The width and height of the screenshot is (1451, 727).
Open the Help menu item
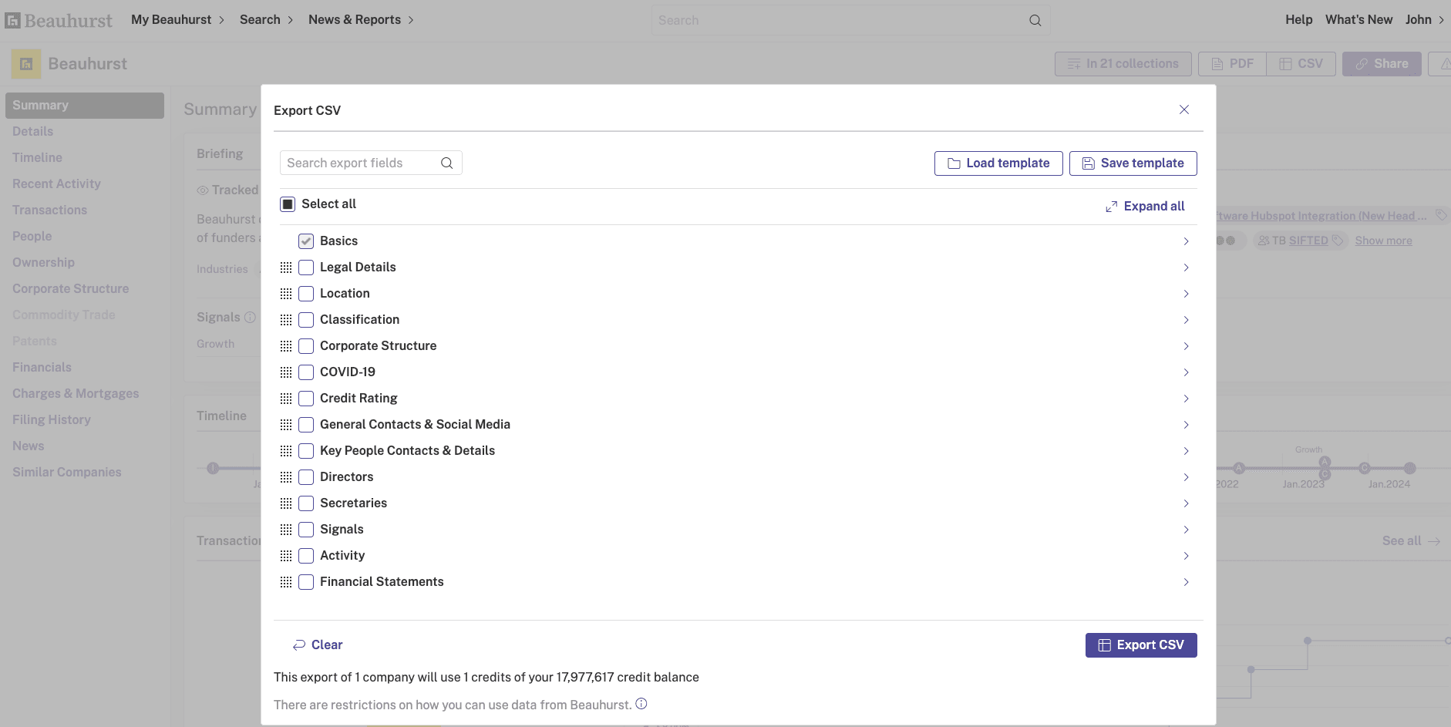tap(1299, 20)
